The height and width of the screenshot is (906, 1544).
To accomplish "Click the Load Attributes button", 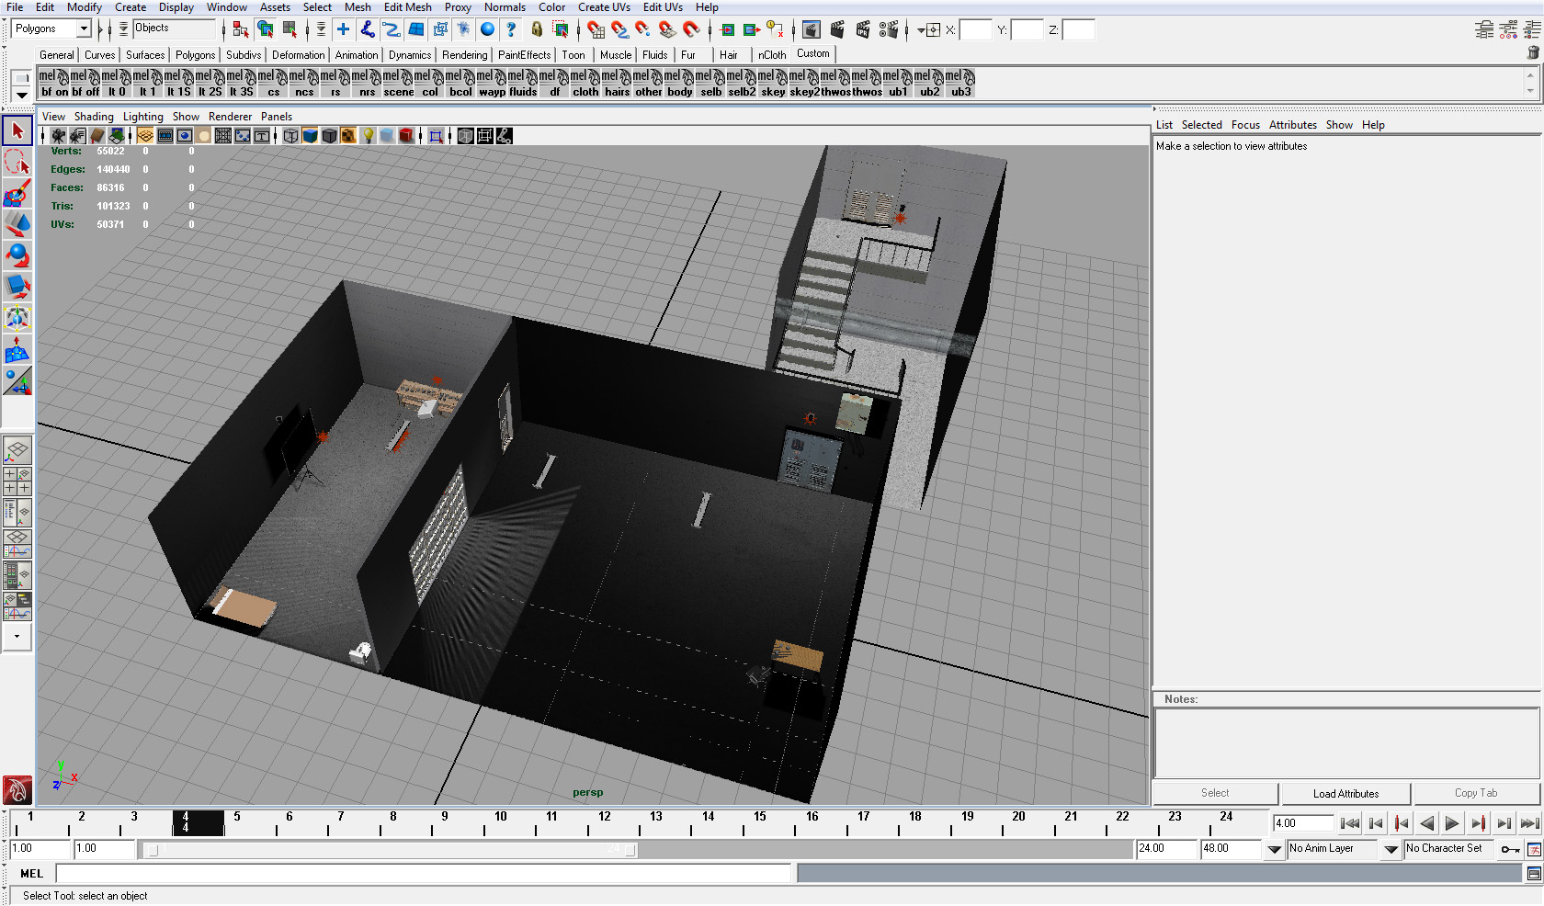I will tap(1345, 793).
